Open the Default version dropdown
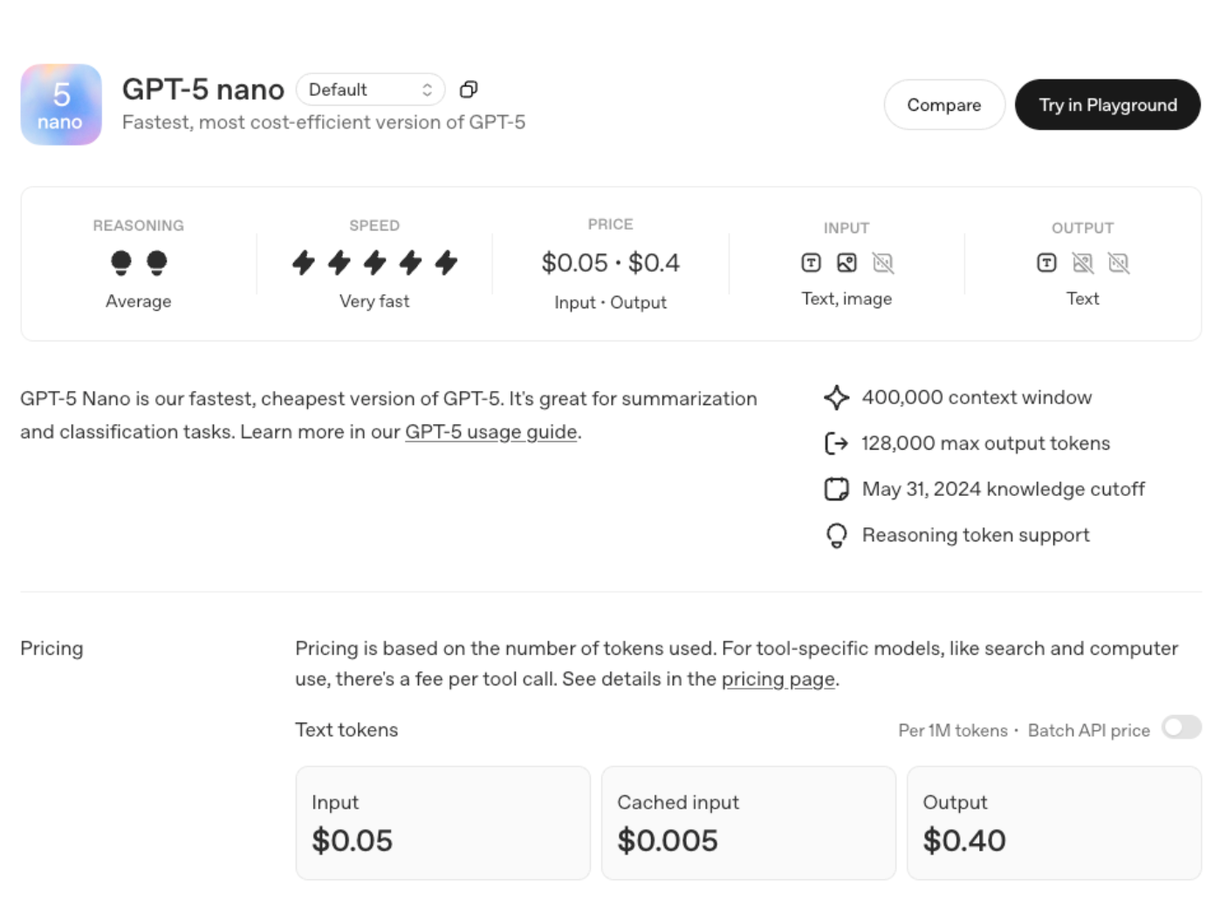This screenshot has height=901, width=1227. (370, 90)
